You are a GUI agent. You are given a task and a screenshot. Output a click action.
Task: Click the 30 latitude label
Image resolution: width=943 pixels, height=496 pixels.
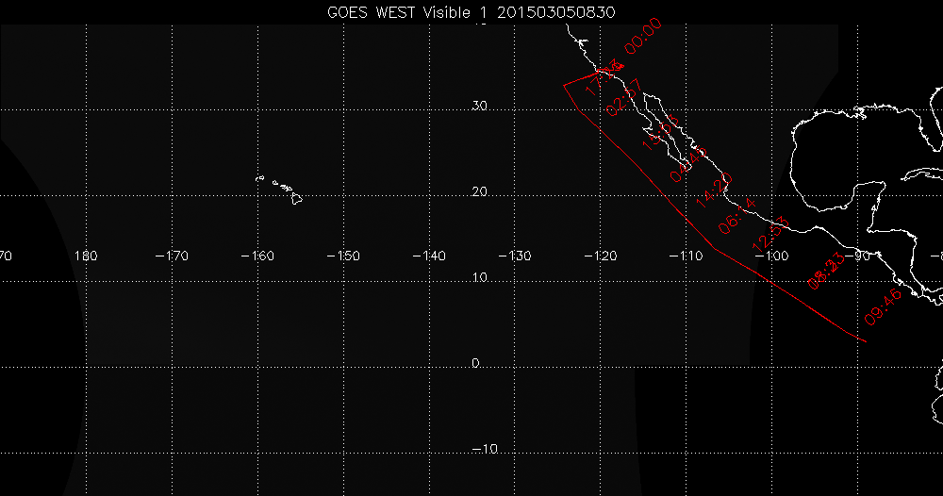[x=479, y=107]
